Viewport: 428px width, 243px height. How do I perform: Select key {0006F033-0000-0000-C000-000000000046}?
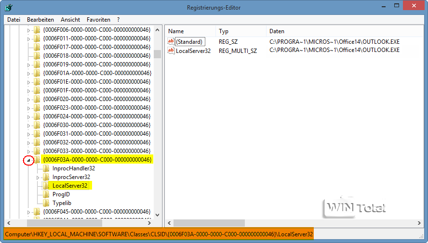pyautogui.click(x=97, y=151)
